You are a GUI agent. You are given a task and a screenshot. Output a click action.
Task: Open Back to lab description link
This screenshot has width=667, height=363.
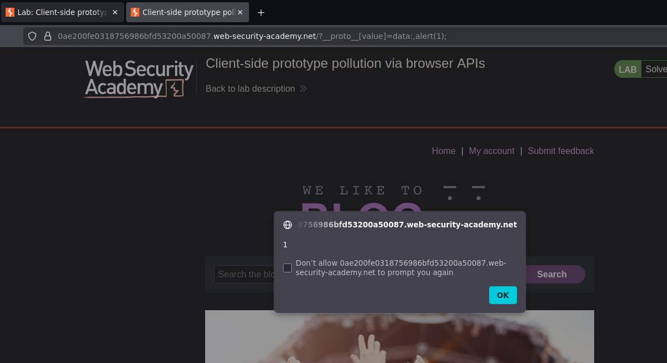pyautogui.click(x=250, y=88)
